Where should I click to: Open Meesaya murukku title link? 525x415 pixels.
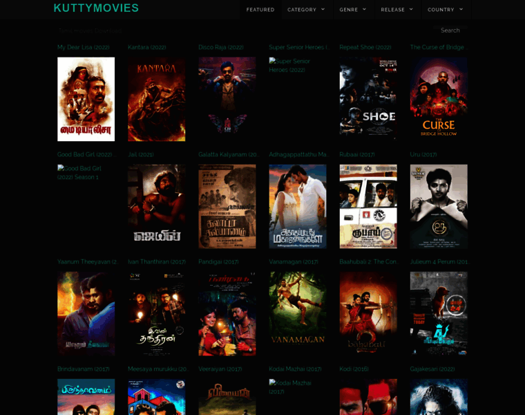point(158,369)
